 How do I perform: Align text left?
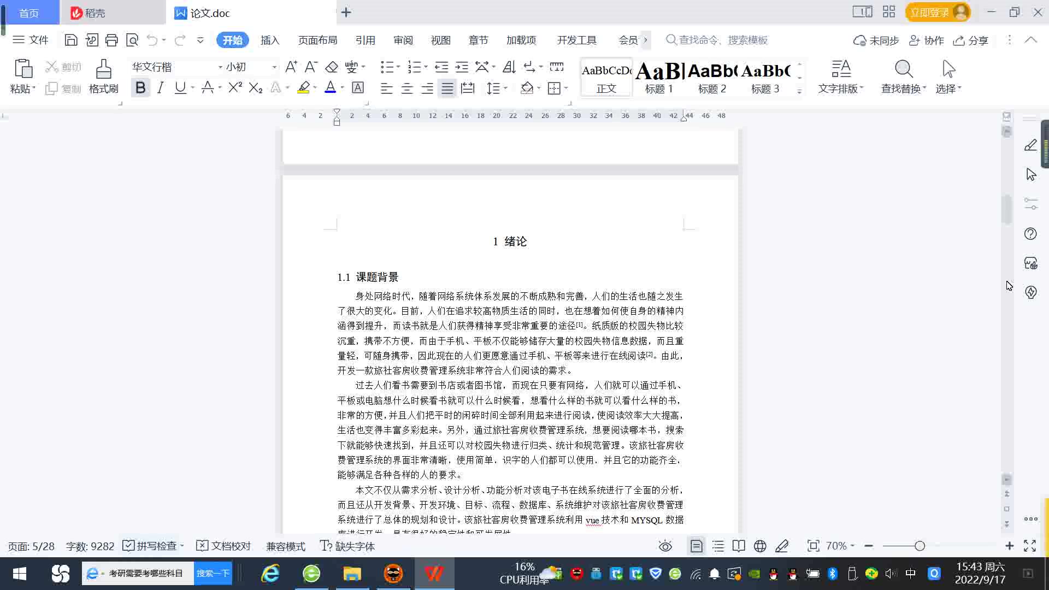point(387,88)
